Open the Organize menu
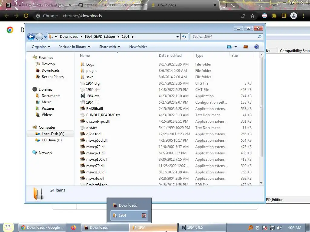 point(41,47)
